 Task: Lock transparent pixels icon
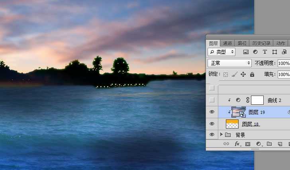[225, 74]
